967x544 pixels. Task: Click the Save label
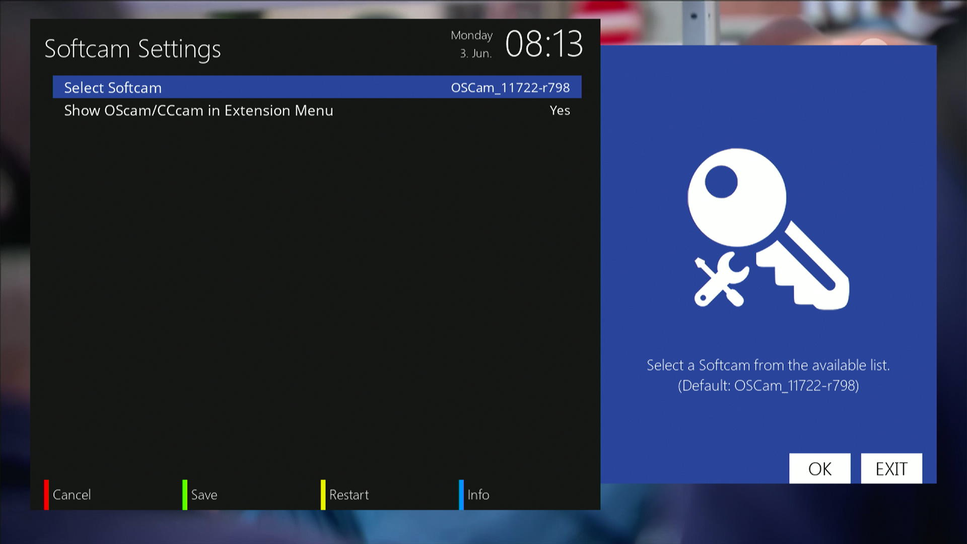tap(204, 495)
